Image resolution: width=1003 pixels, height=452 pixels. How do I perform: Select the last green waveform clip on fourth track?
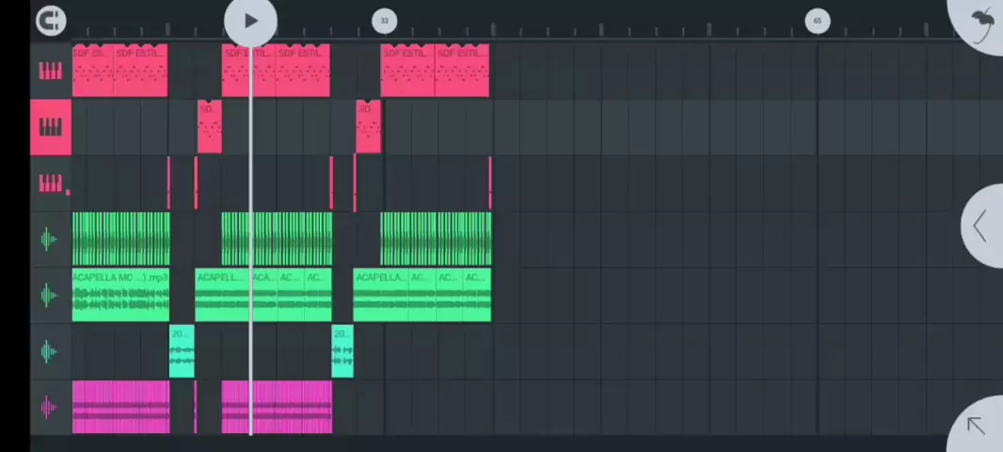[436, 239]
